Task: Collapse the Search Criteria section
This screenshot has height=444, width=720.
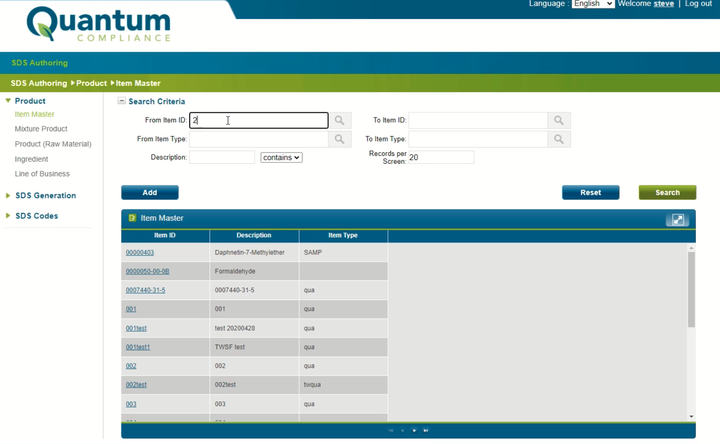Action: tap(122, 100)
